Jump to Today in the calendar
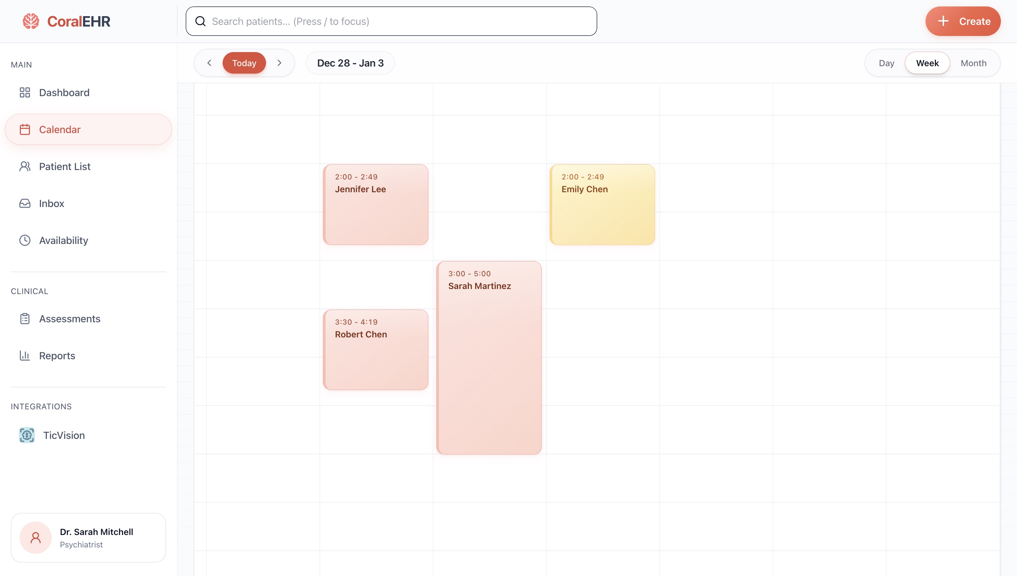Screen dimensions: 1017x576 244,63
